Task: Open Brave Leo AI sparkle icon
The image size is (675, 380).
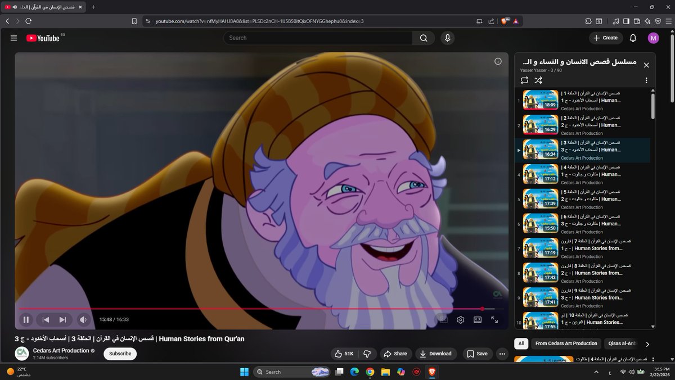Action: click(x=647, y=21)
